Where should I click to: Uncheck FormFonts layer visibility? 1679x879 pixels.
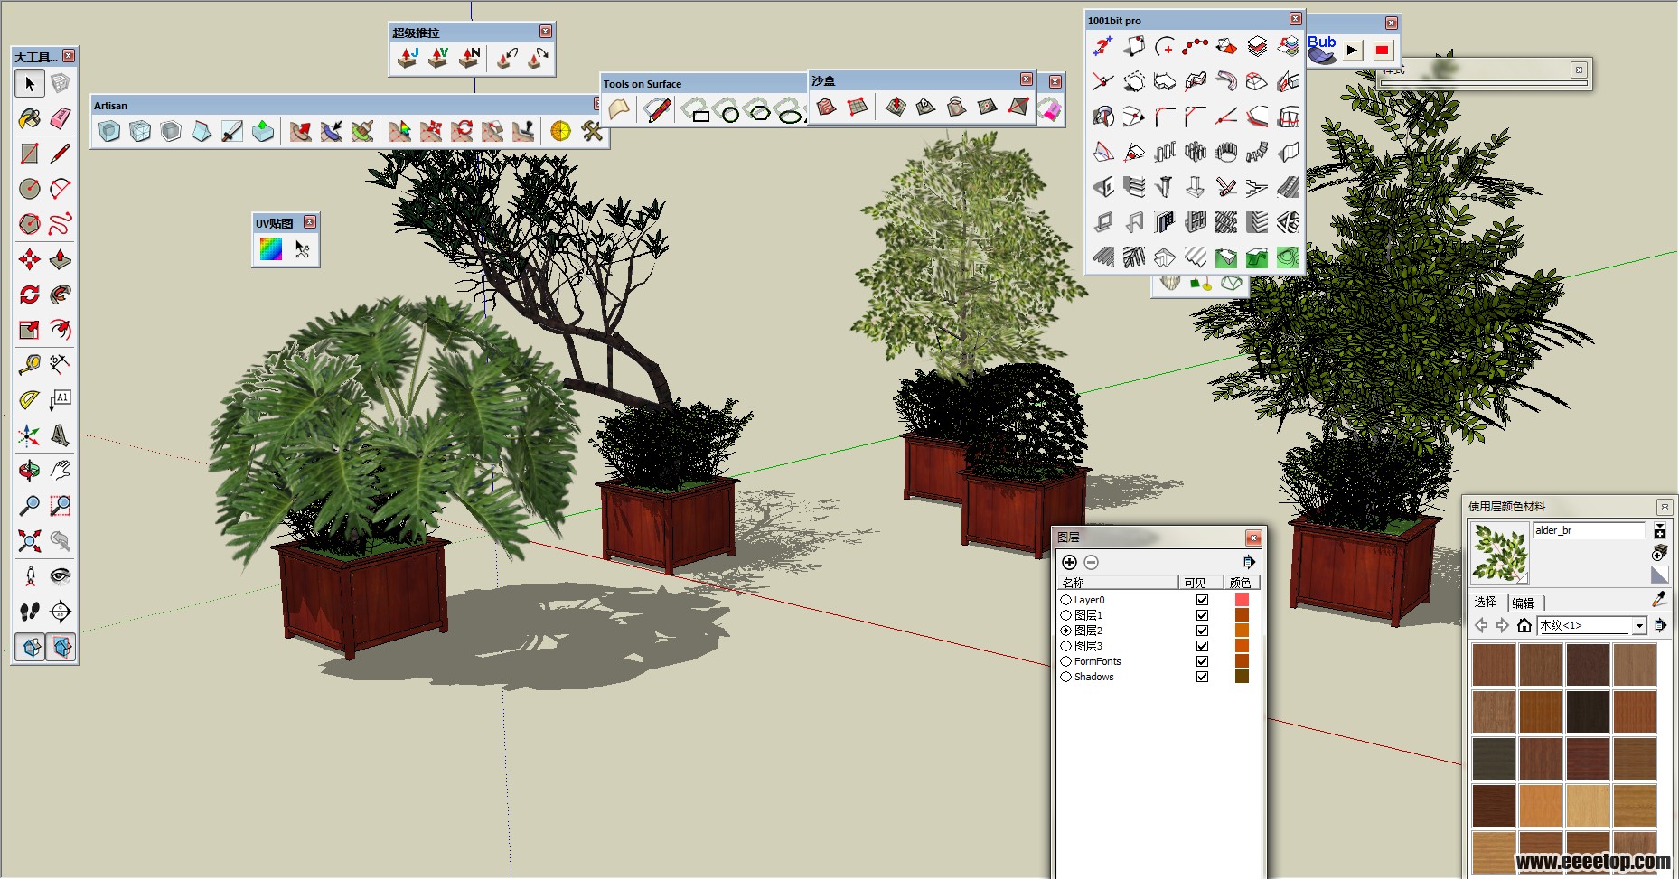(1202, 661)
